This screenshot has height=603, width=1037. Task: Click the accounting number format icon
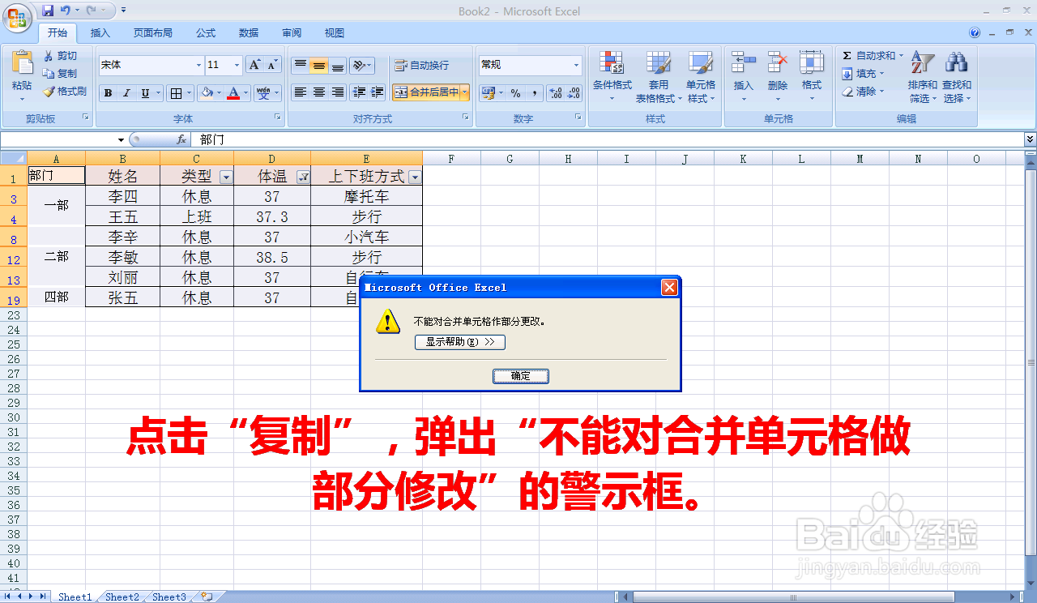point(488,93)
